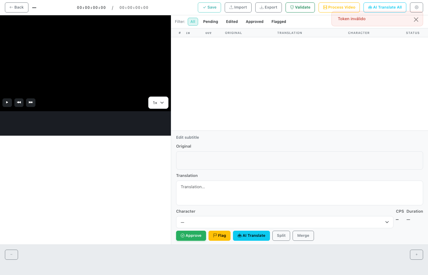The image size is (428, 275).
Task: Click the dark waveform strip below the video
Action: coord(85,123)
